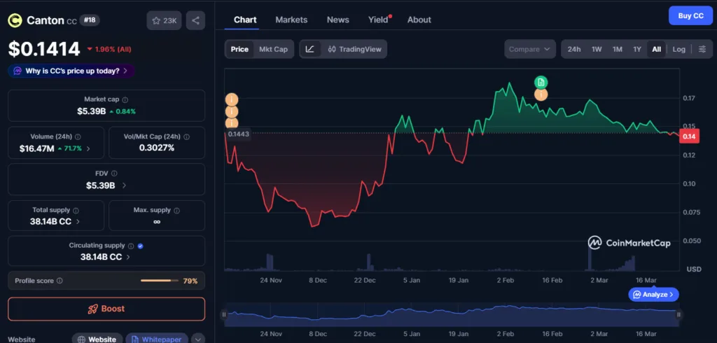This screenshot has height=343, width=717.
Task: Click the green document event marker on chart
Action: click(x=541, y=82)
